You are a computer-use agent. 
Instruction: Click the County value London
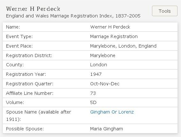point(98,65)
